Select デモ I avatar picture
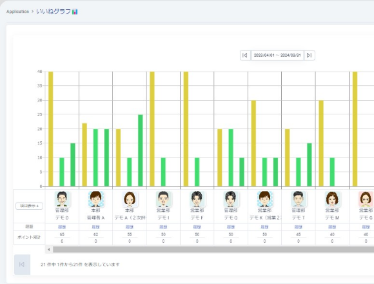Screen dimensions: 374x284 click(163, 199)
